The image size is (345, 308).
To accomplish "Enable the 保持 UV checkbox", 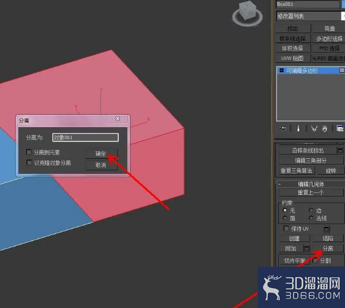I will click(x=286, y=228).
